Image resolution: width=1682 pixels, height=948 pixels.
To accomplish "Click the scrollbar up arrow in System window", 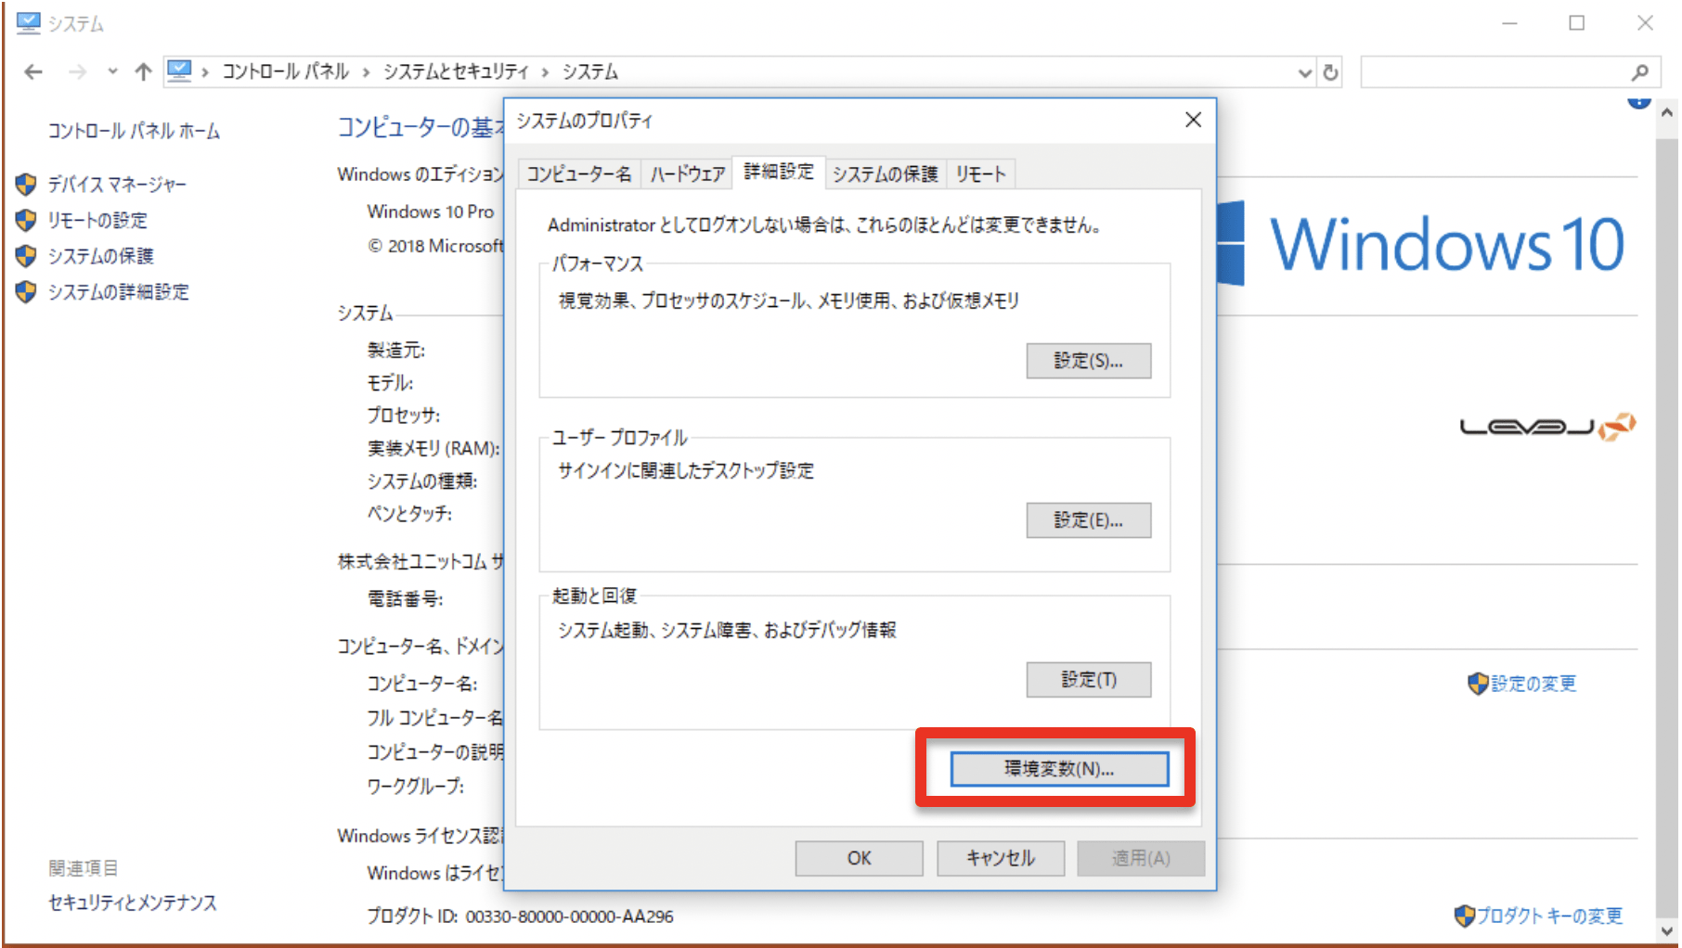I will coord(1667,113).
